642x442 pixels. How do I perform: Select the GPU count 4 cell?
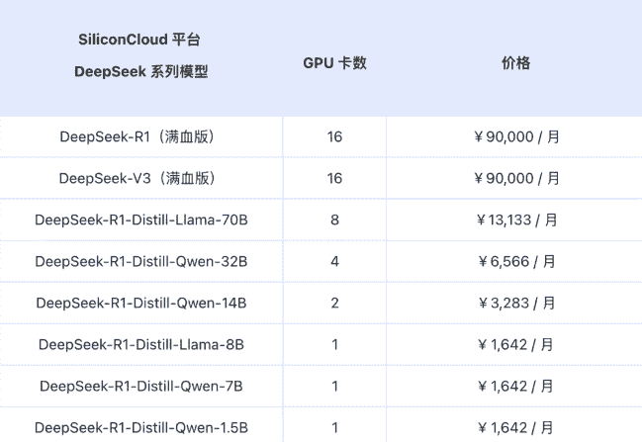(x=334, y=261)
